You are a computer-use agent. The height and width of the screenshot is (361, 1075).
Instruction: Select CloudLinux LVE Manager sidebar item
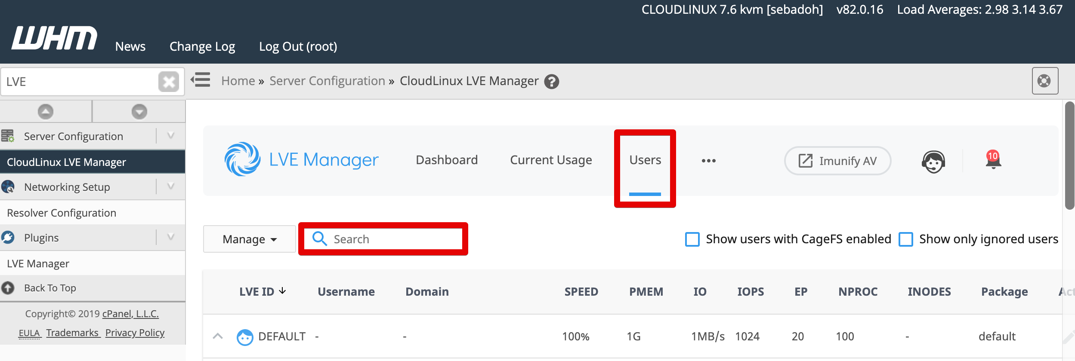tap(93, 162)
